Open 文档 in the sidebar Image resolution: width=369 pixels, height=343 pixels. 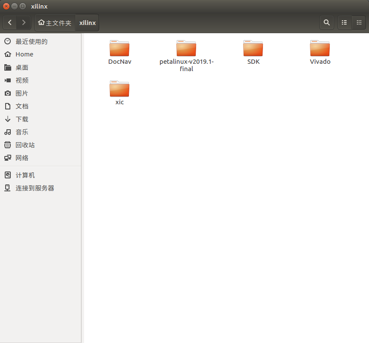(41, 106)
